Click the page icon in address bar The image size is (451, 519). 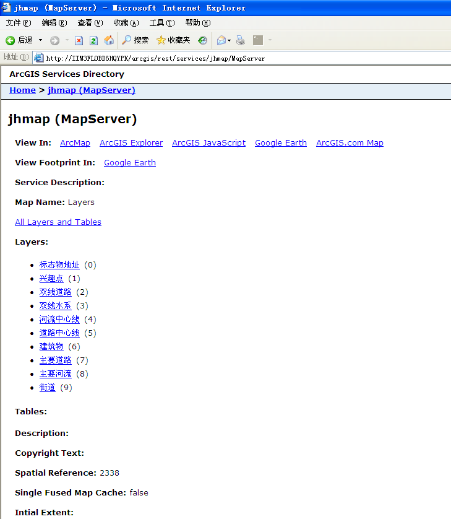click(39, 58)
